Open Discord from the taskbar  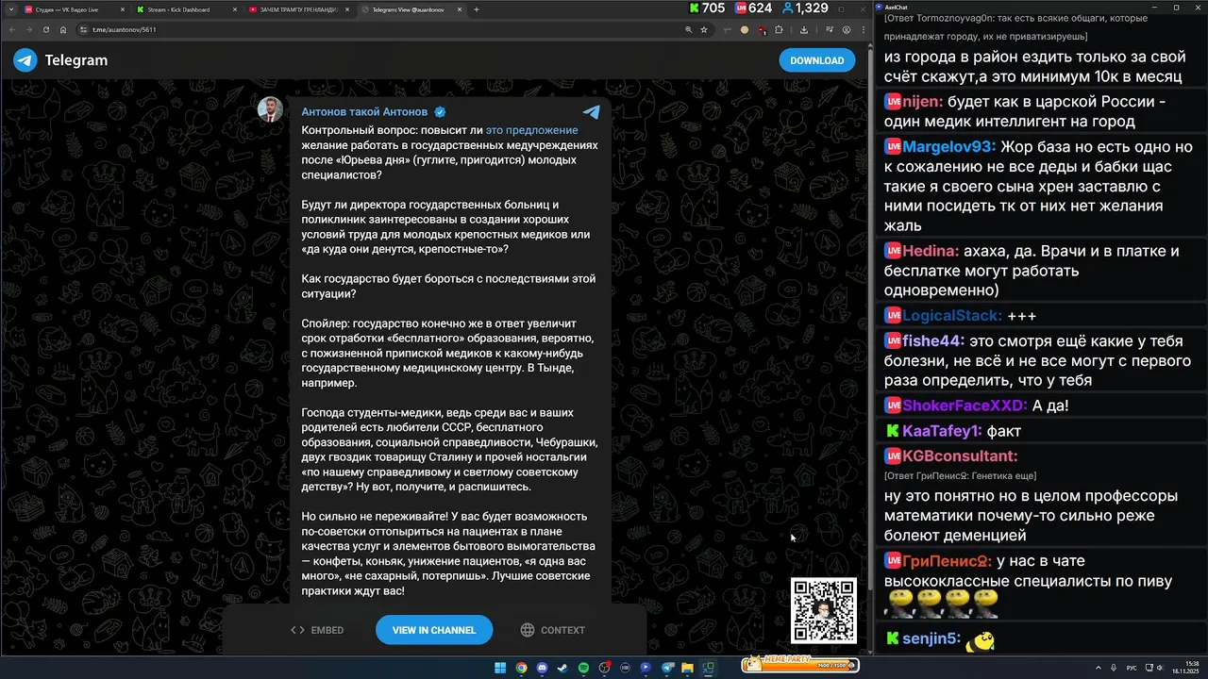click(x=542, y=668)
